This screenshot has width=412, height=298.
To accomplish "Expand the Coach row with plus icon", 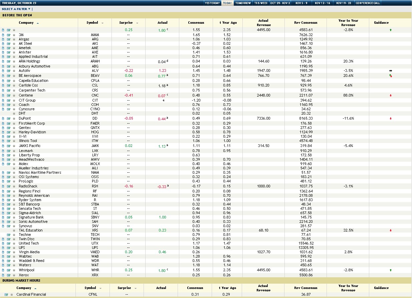I will point(14,105).
